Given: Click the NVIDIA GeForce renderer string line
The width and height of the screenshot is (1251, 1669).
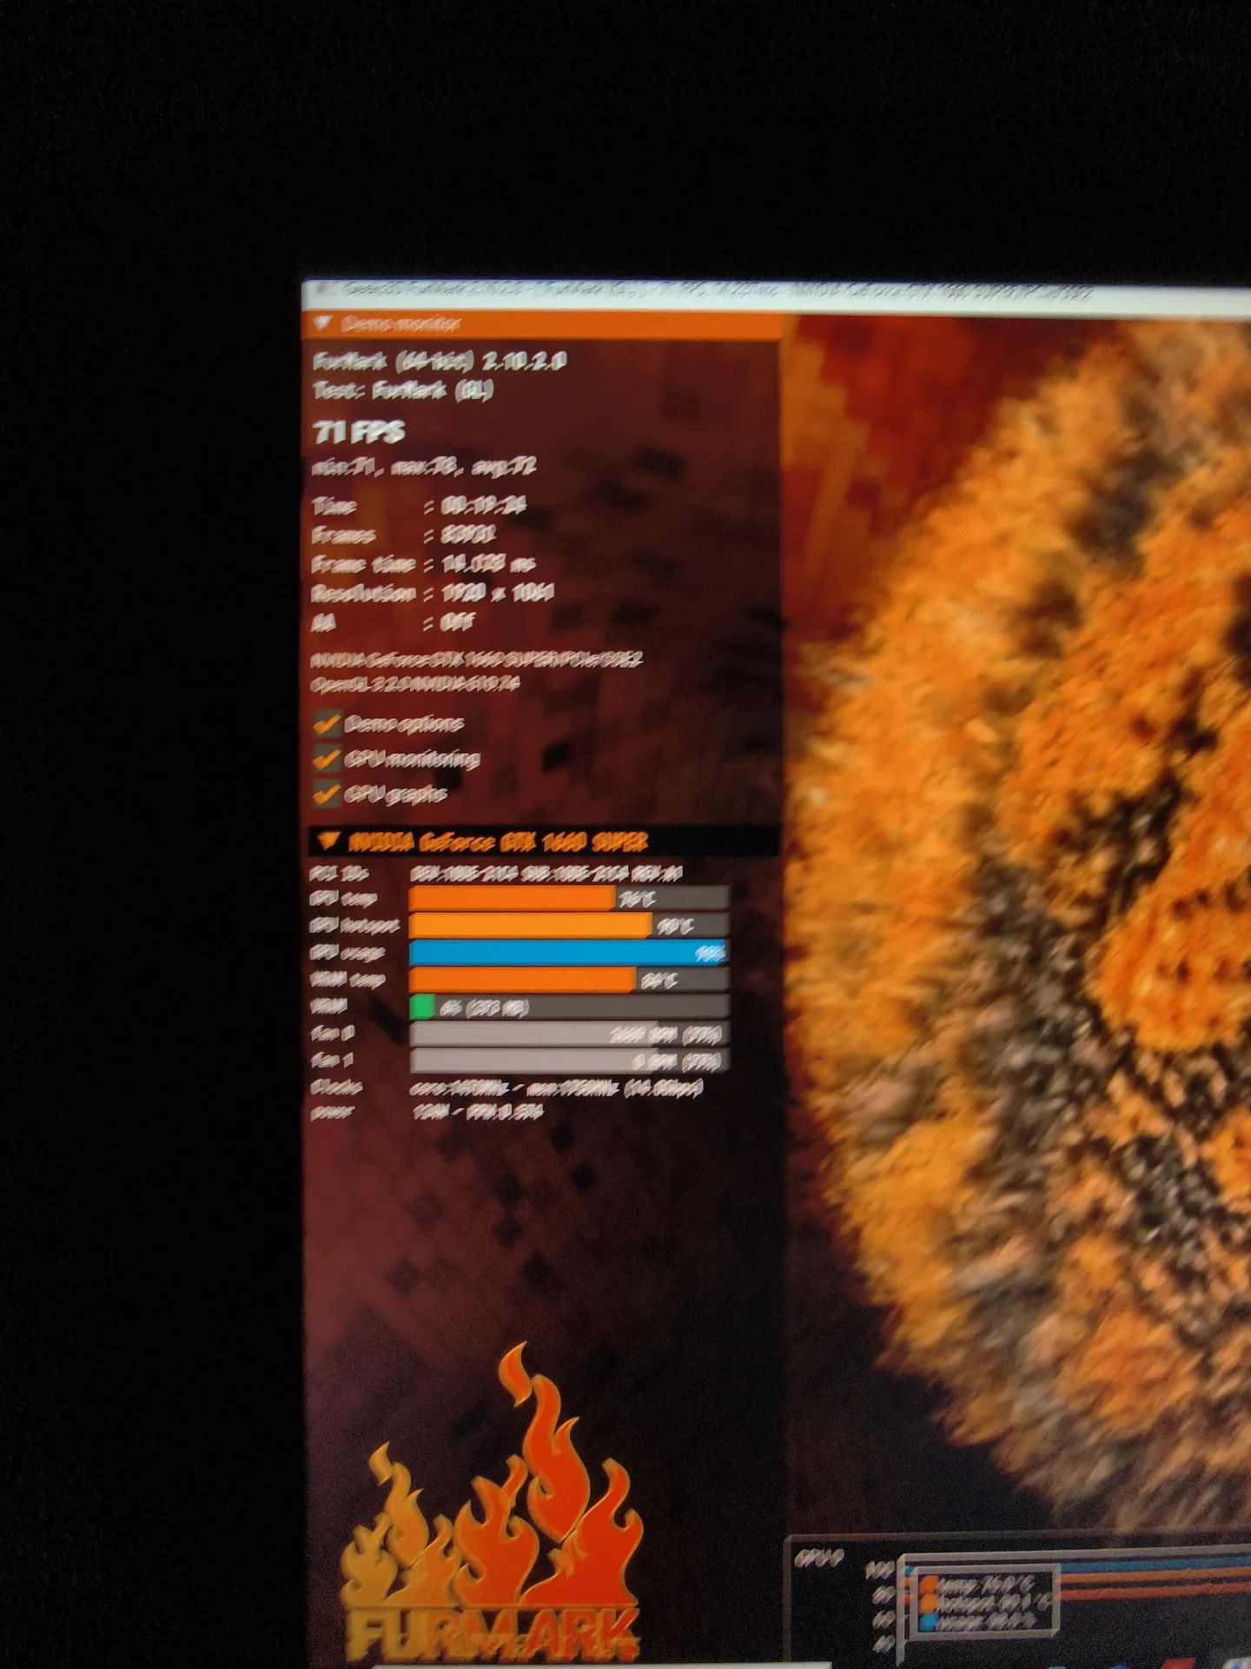Looking at the screenshot, I should pos(476,660).
